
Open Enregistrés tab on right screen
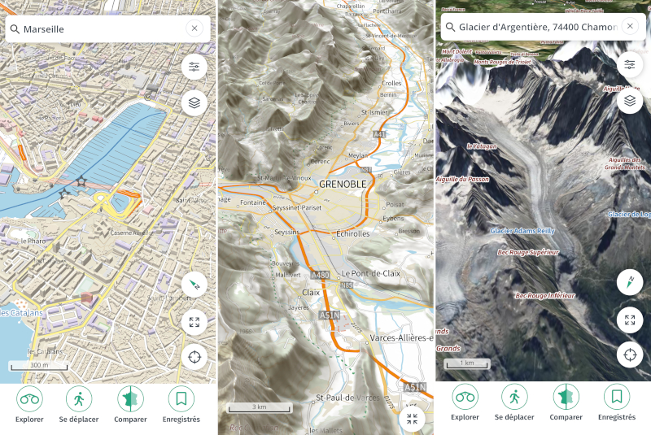tap(617, 402)
